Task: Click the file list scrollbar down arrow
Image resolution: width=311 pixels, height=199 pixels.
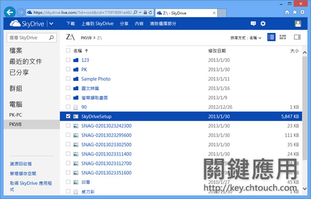Action: point(305,189)
